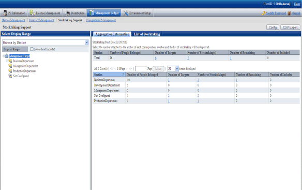Open BusinessDepartment Number of Stocktaking link

198,80
